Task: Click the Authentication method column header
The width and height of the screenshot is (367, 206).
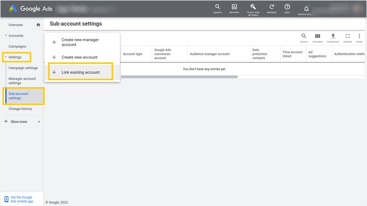Action: click(349, 54)
